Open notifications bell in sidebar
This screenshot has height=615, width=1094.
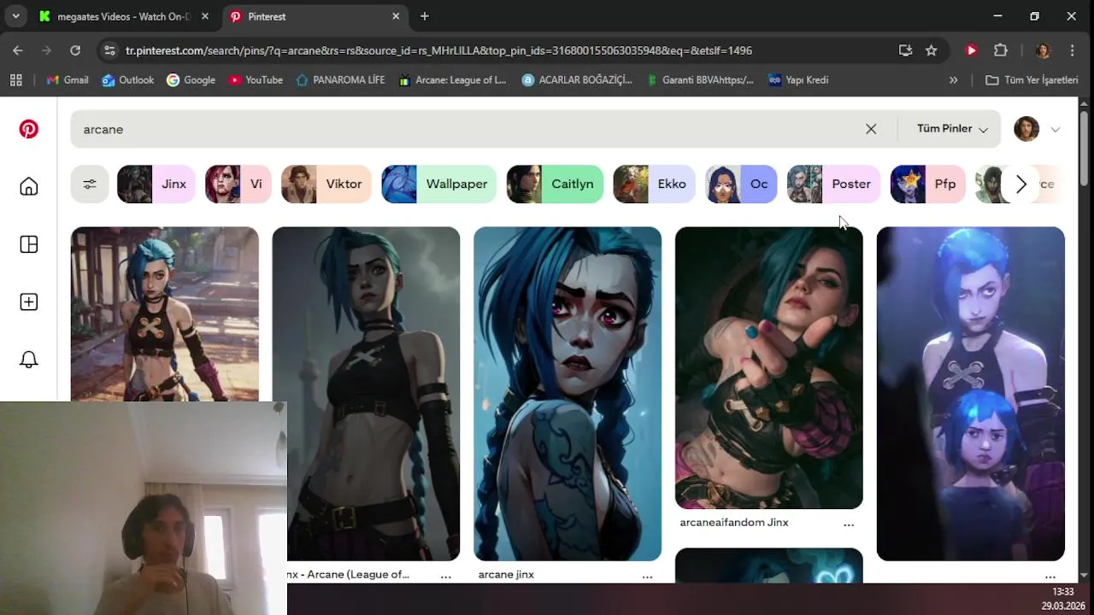[29, 360]
